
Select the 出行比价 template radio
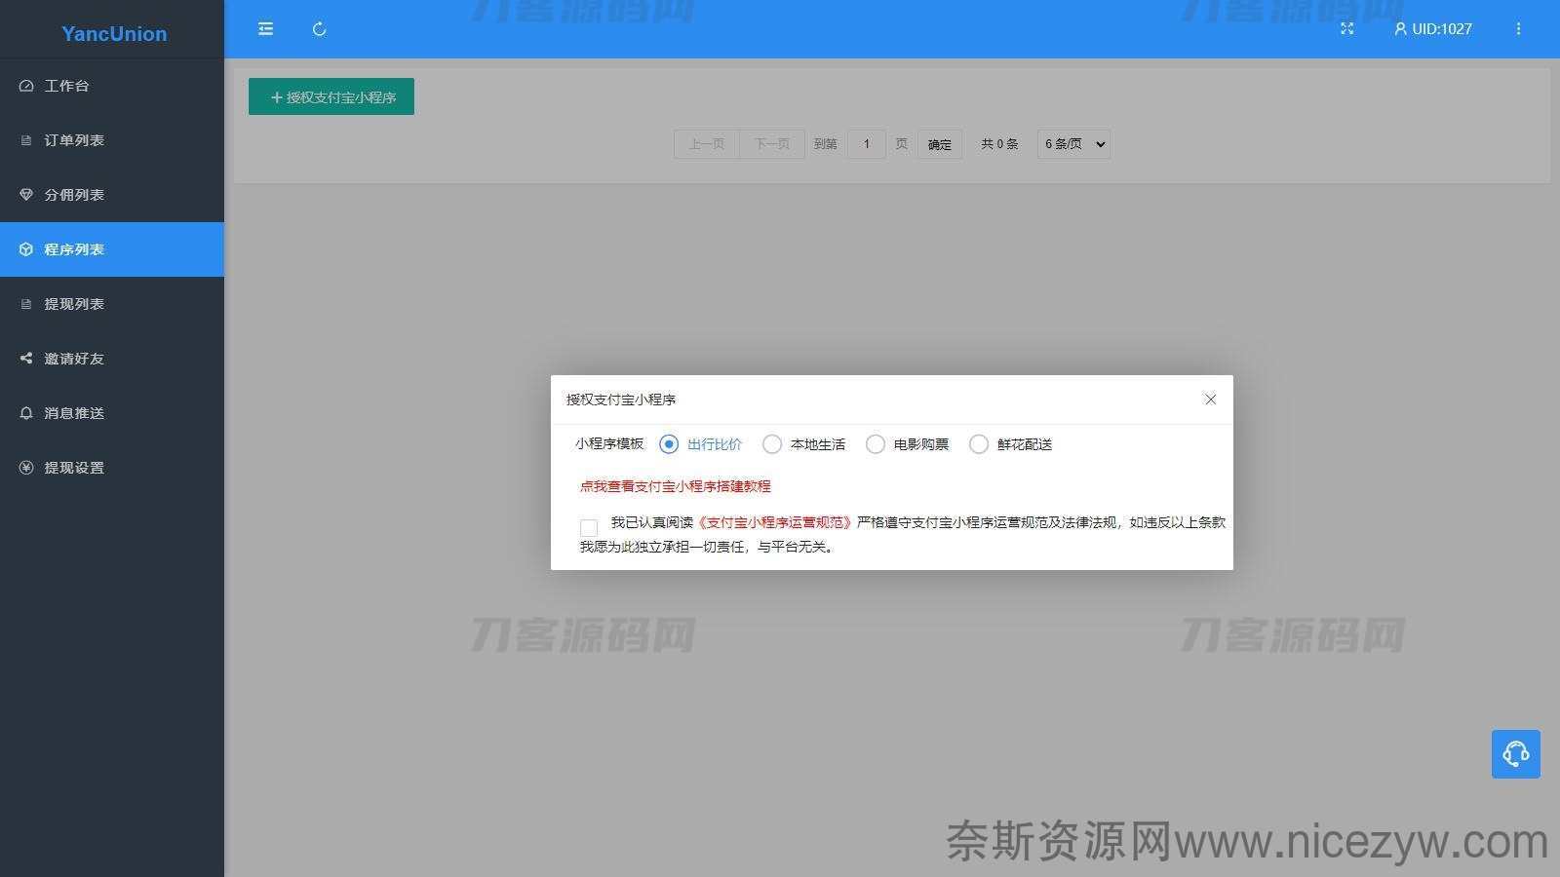point(669,444)
